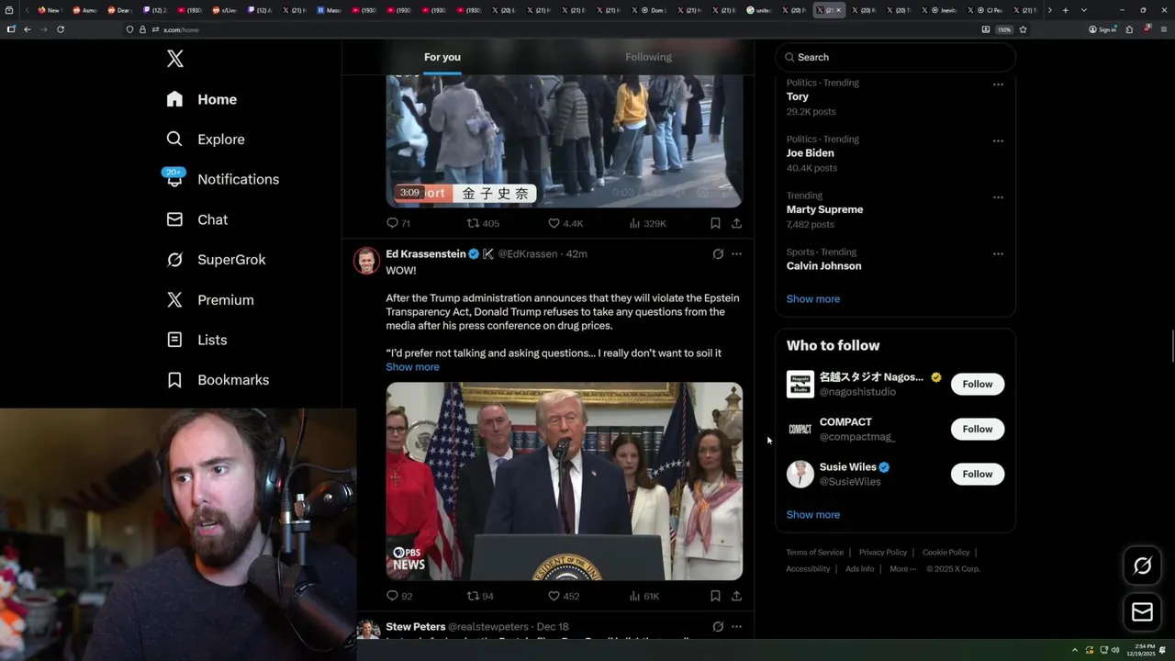
Task: Share the video post with 329K views
Action: coord(736,223)
